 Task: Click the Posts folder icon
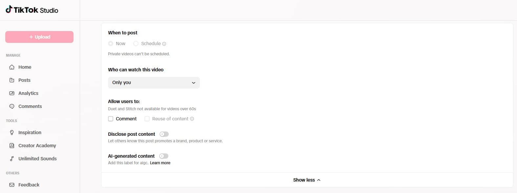pyautogui.click(x=12, y=80)
